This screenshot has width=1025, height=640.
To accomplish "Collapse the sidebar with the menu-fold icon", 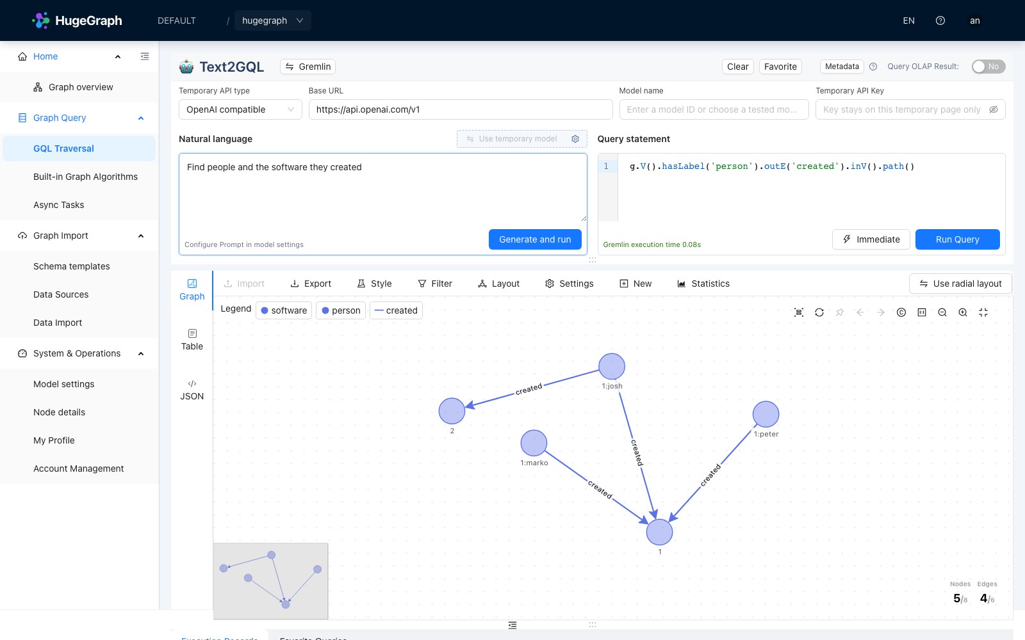I will click(x=145, y=56).
